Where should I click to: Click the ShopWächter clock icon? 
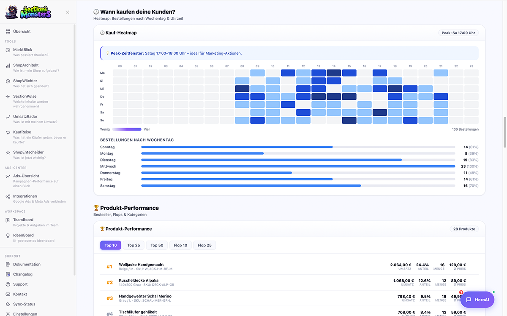[8, 81]
